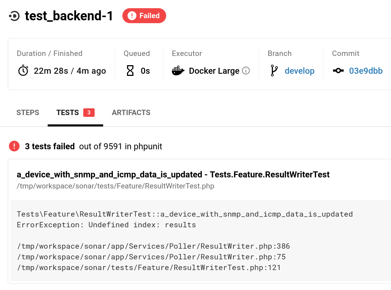391x290 pixels.
Task: Click the stopwatch duration icon
Action: [x=23, y=71]
